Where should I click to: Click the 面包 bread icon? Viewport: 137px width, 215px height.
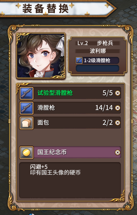pos(26,123)
